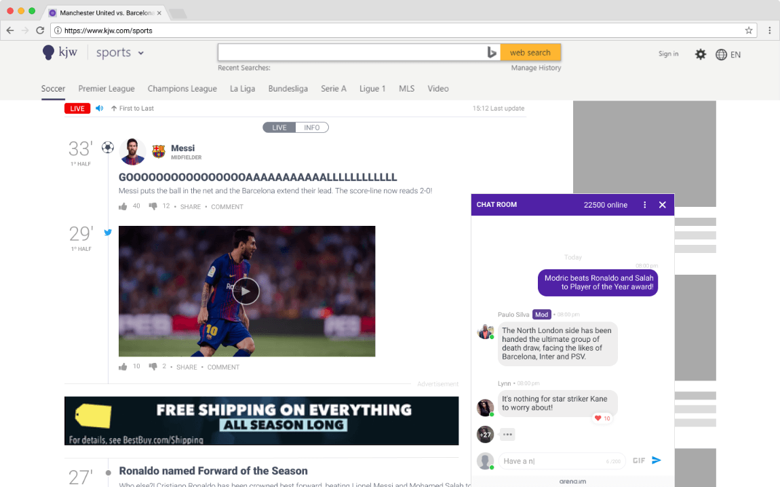
Task: Open the globe language selector
Action: click(x=721, y=55)
